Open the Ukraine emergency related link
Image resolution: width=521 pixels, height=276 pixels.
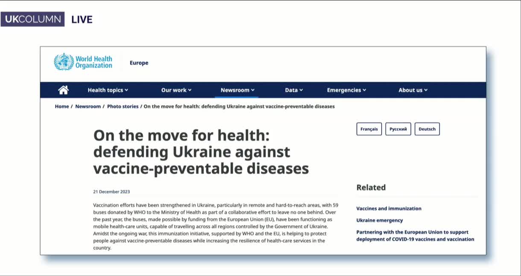coord(380,220)
